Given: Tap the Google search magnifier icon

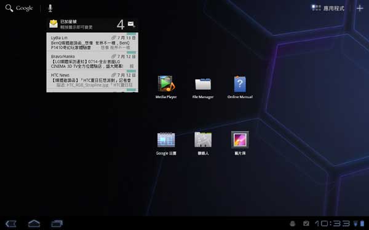Looking at the screenshot, I should click(x=9, y=8).
